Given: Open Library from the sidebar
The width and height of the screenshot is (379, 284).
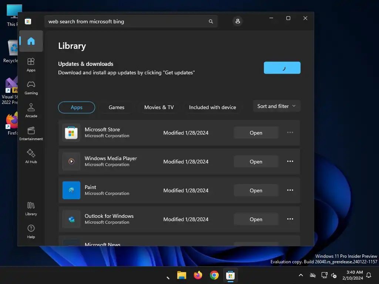Looking at the screenshot, I should pyautogui.click(x=31, y=209).
